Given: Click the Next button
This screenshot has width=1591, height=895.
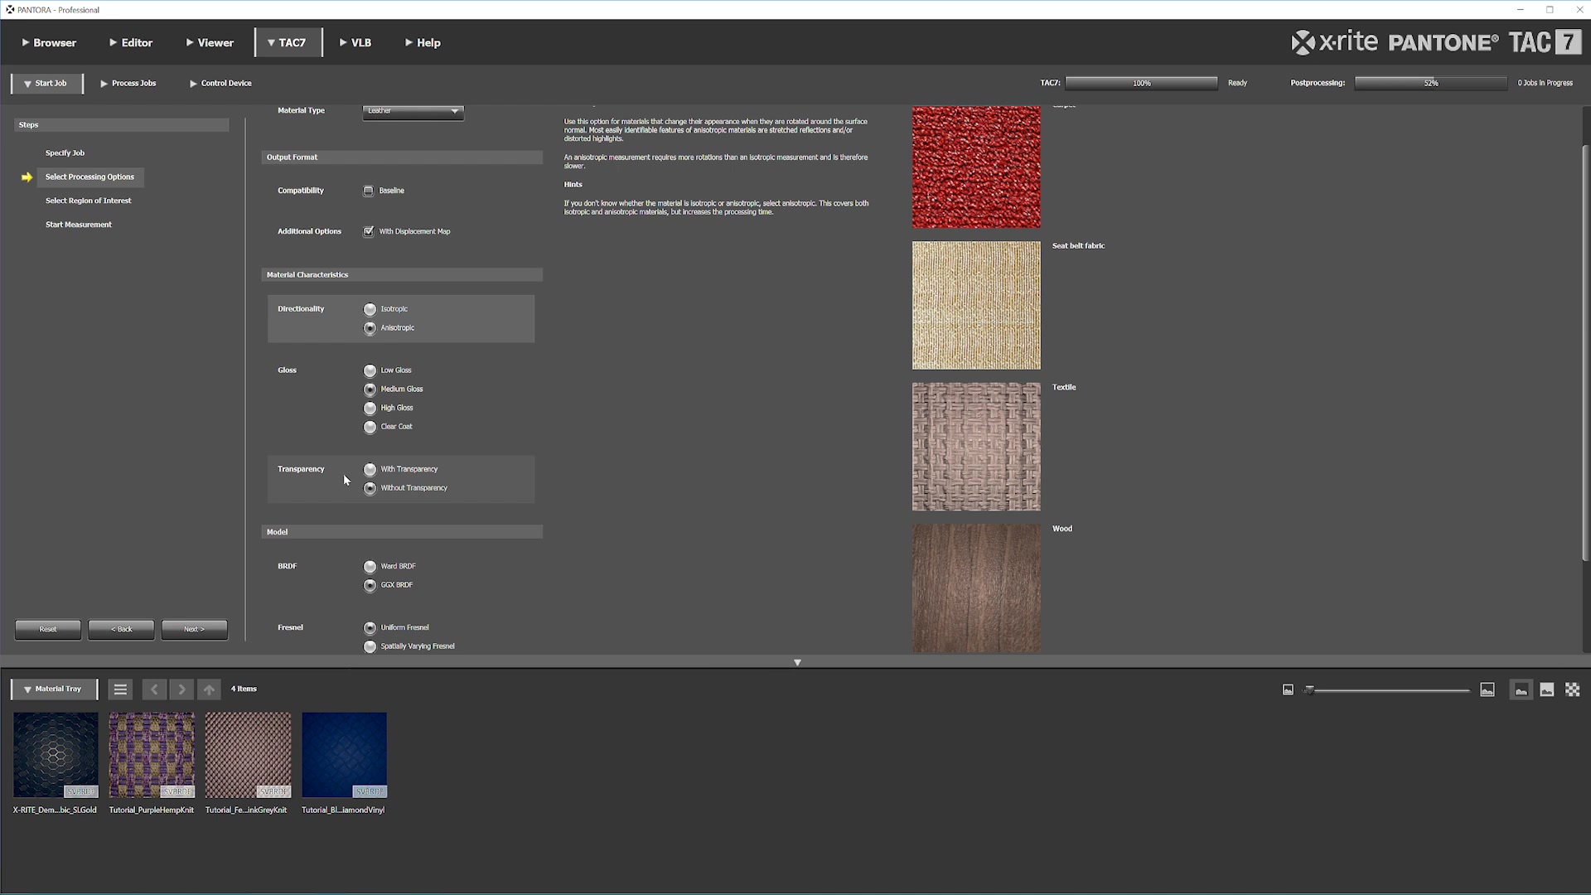Looking at the screenshot, I should (x=195, y=628).
